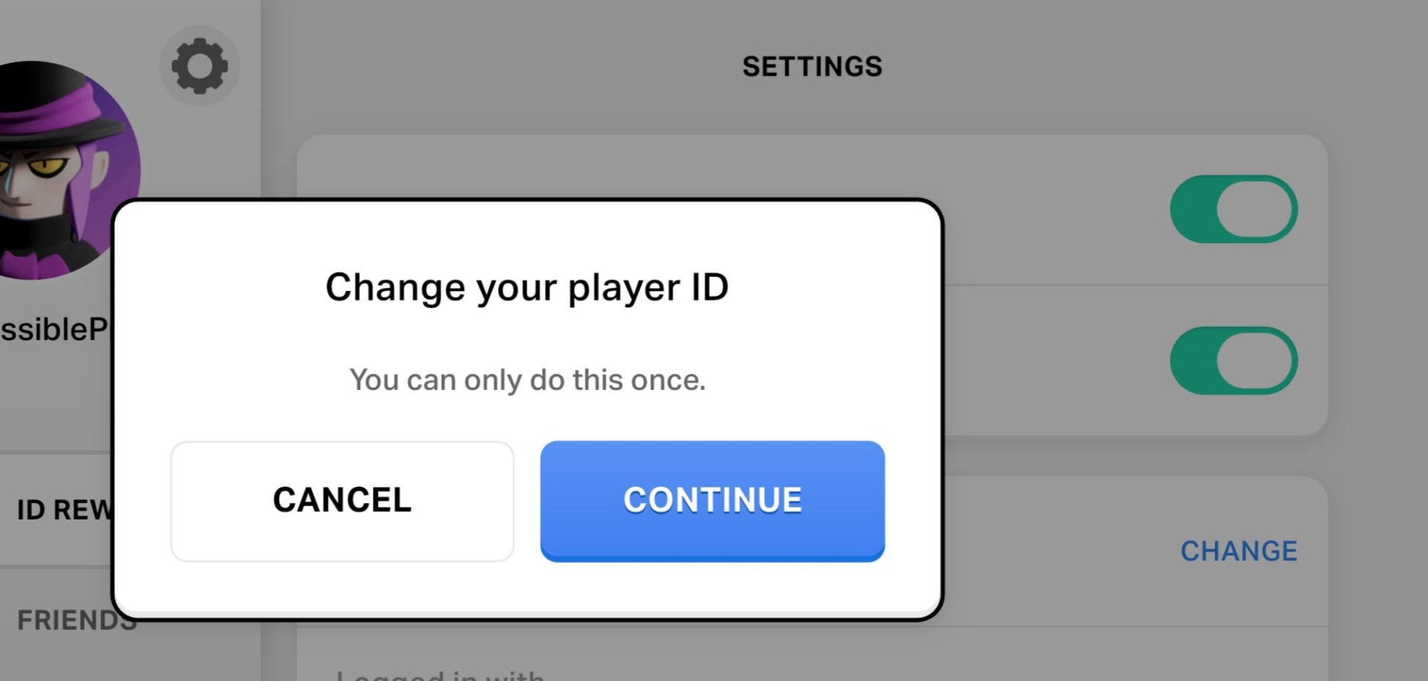
Task: Click the gray circle behind the gear
Action: pyautogui.click(x=199, y=65)
